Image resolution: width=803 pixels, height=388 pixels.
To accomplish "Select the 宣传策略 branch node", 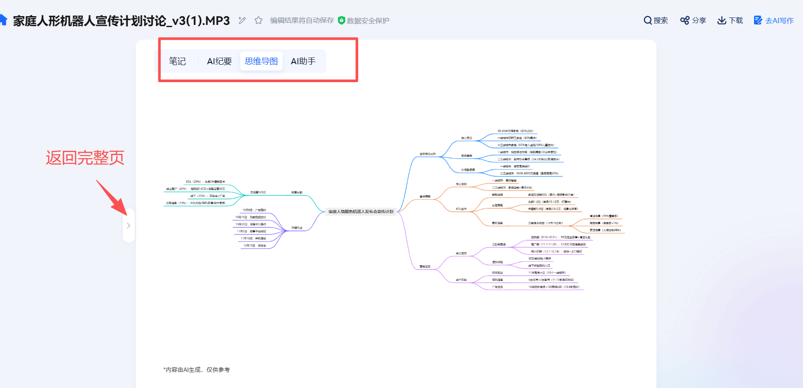I will tap(425, 197).
